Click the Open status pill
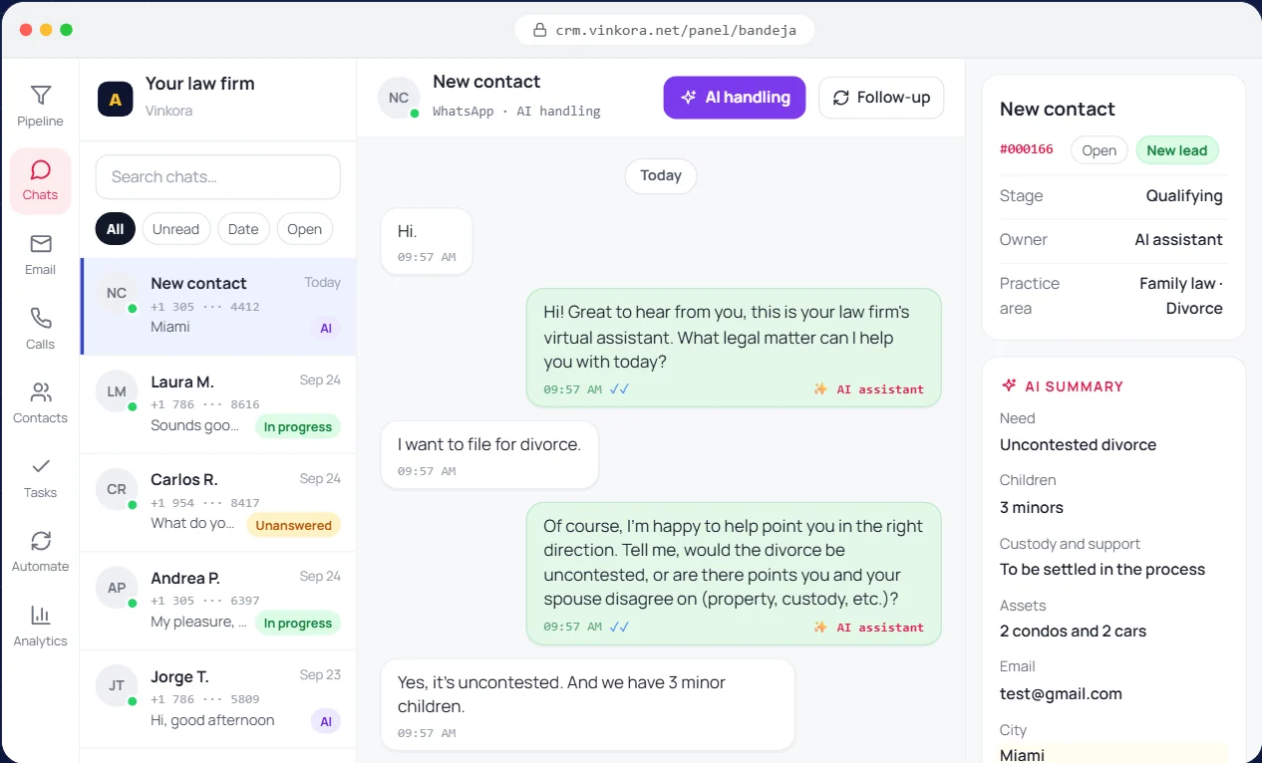 (x=1100, y=150)
